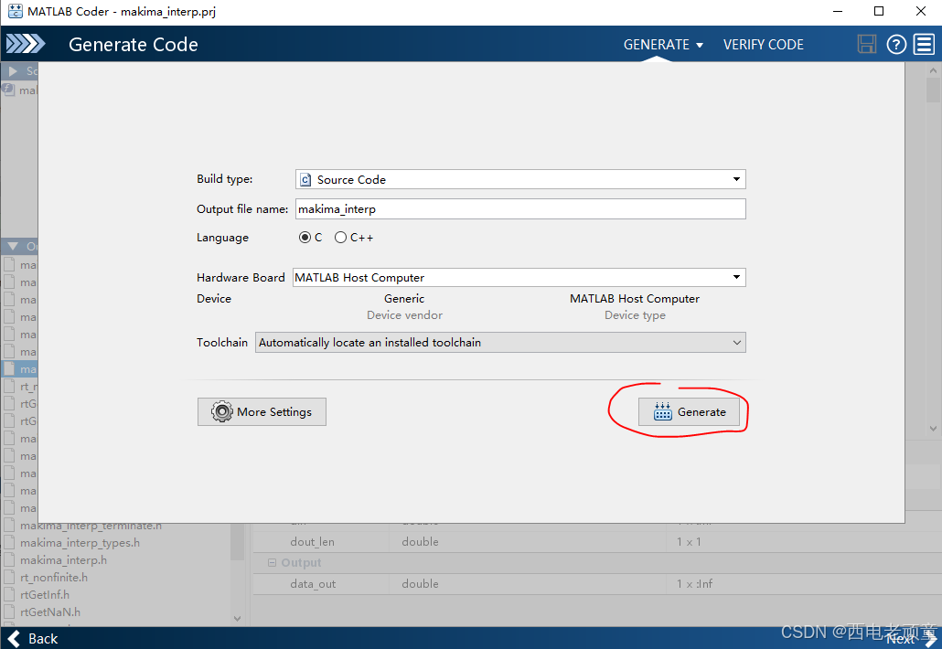Open More Settings dialog

tap(262, 412)
